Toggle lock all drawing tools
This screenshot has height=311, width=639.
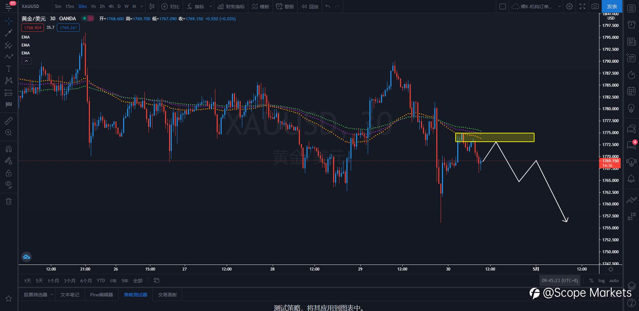[9, 173]
